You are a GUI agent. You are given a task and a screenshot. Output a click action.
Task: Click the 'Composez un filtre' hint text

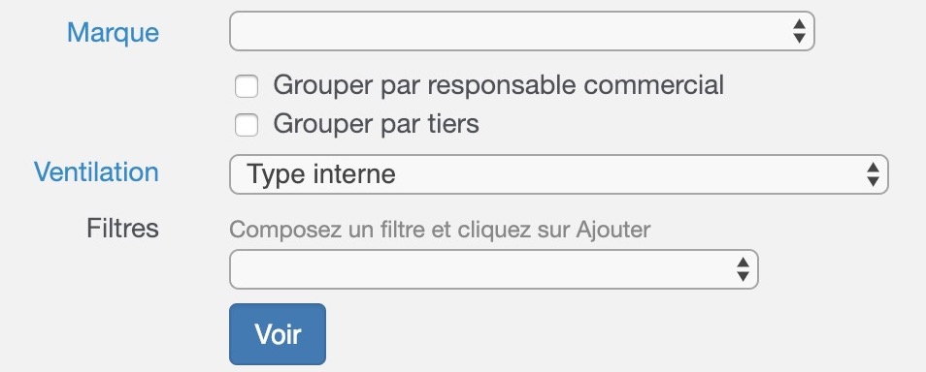click(x=440, y=230)
